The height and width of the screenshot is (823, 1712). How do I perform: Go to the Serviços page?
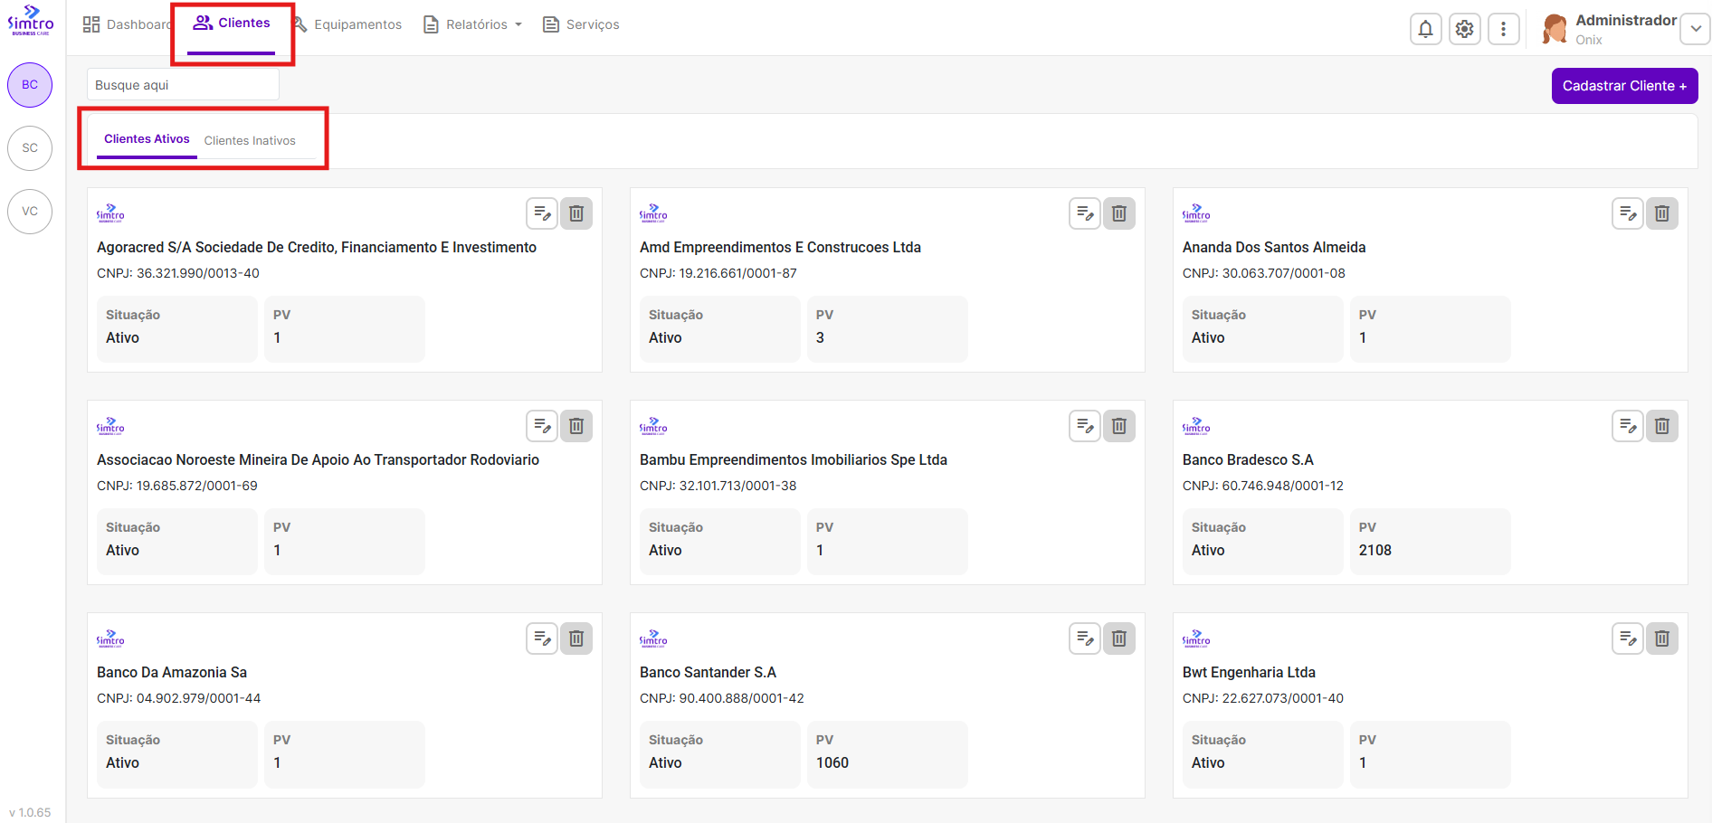tap(581, 24)
